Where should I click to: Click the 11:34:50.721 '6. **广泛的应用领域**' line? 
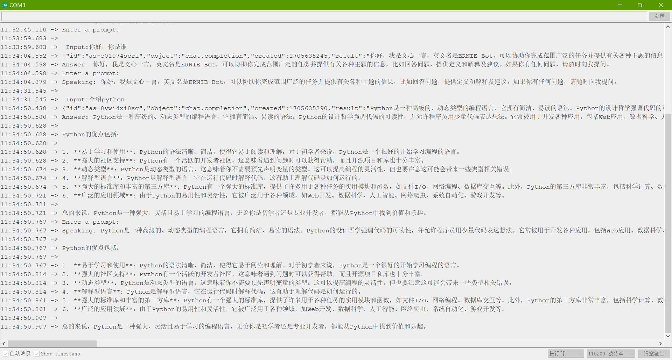point(254,196)
